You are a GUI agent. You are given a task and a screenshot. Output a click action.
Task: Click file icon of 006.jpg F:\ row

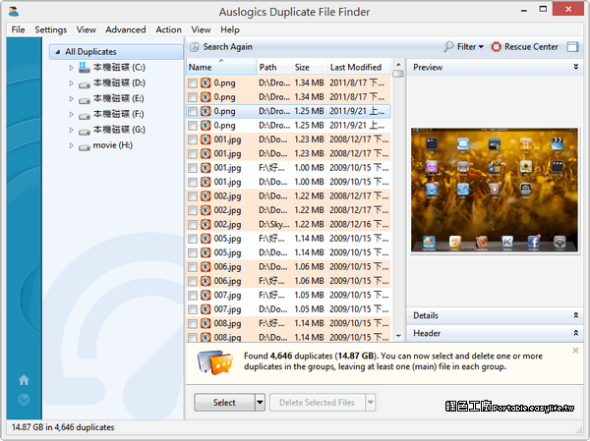coord(206,281)
